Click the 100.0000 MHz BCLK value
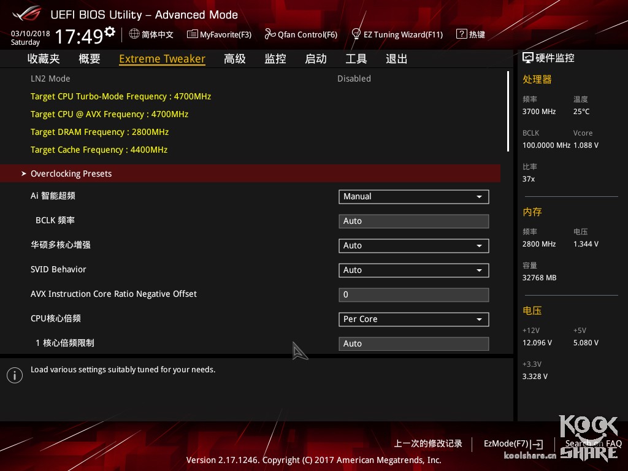The height and width of the screenshot is (471, 628). tap(546, 145)
